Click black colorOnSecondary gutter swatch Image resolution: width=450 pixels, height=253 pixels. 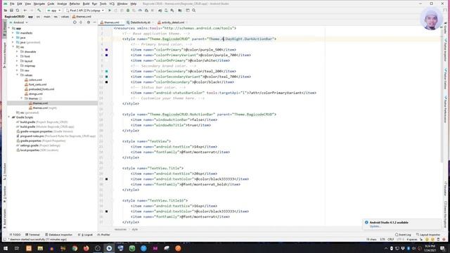click(x=106, y=82)
